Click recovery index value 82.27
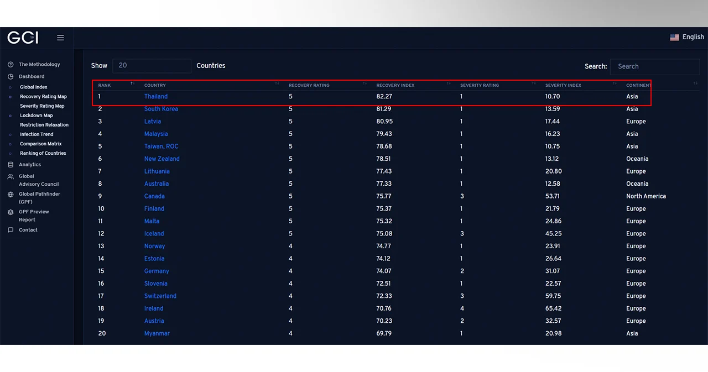Screen dimensions: 708x372 point(384,97)
